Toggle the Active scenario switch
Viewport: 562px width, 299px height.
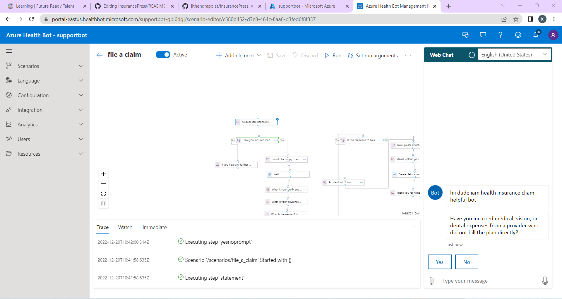pyautogui.click(x=163, y=55)
